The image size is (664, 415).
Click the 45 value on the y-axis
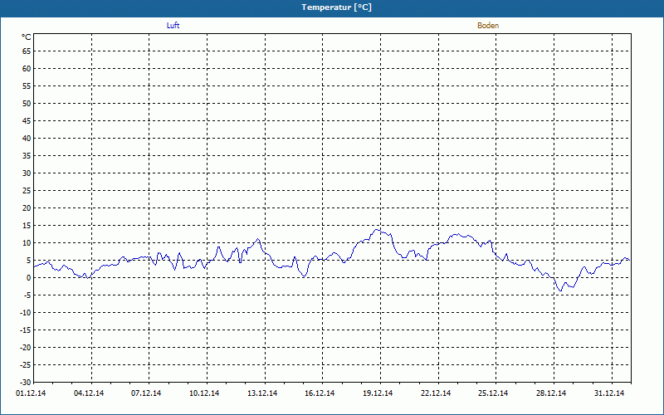click(x=27, y=120)
